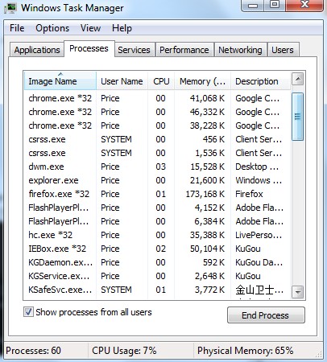Image resolution: width=327 pixels, height=362 pixels.
Task: Click the scrollbar down arrow
Action: pos(297,292)
